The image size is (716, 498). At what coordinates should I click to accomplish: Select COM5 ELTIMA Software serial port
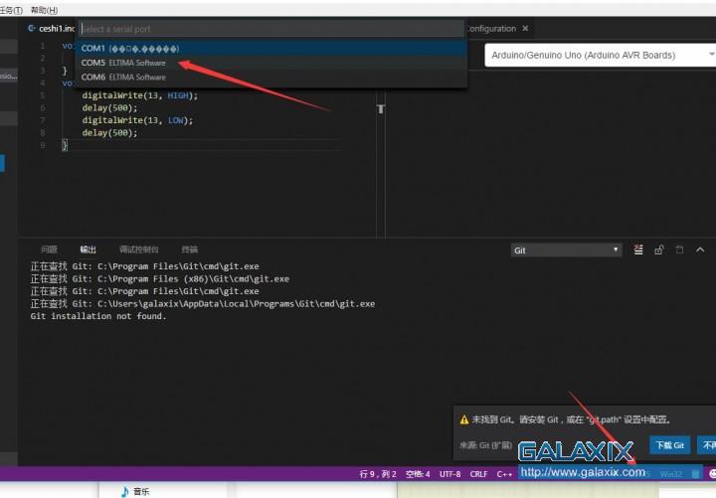click(x=123, y=63)
